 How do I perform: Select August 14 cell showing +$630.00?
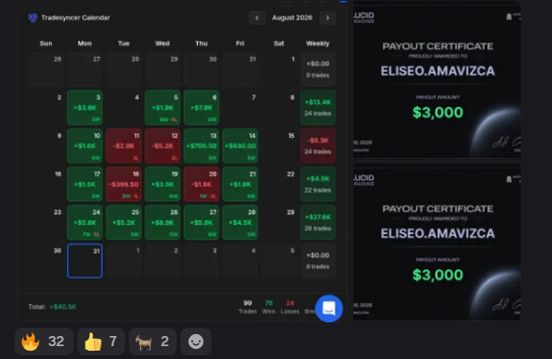240,146
